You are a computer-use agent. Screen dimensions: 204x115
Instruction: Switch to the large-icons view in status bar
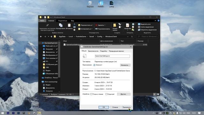tap(158, 94)
